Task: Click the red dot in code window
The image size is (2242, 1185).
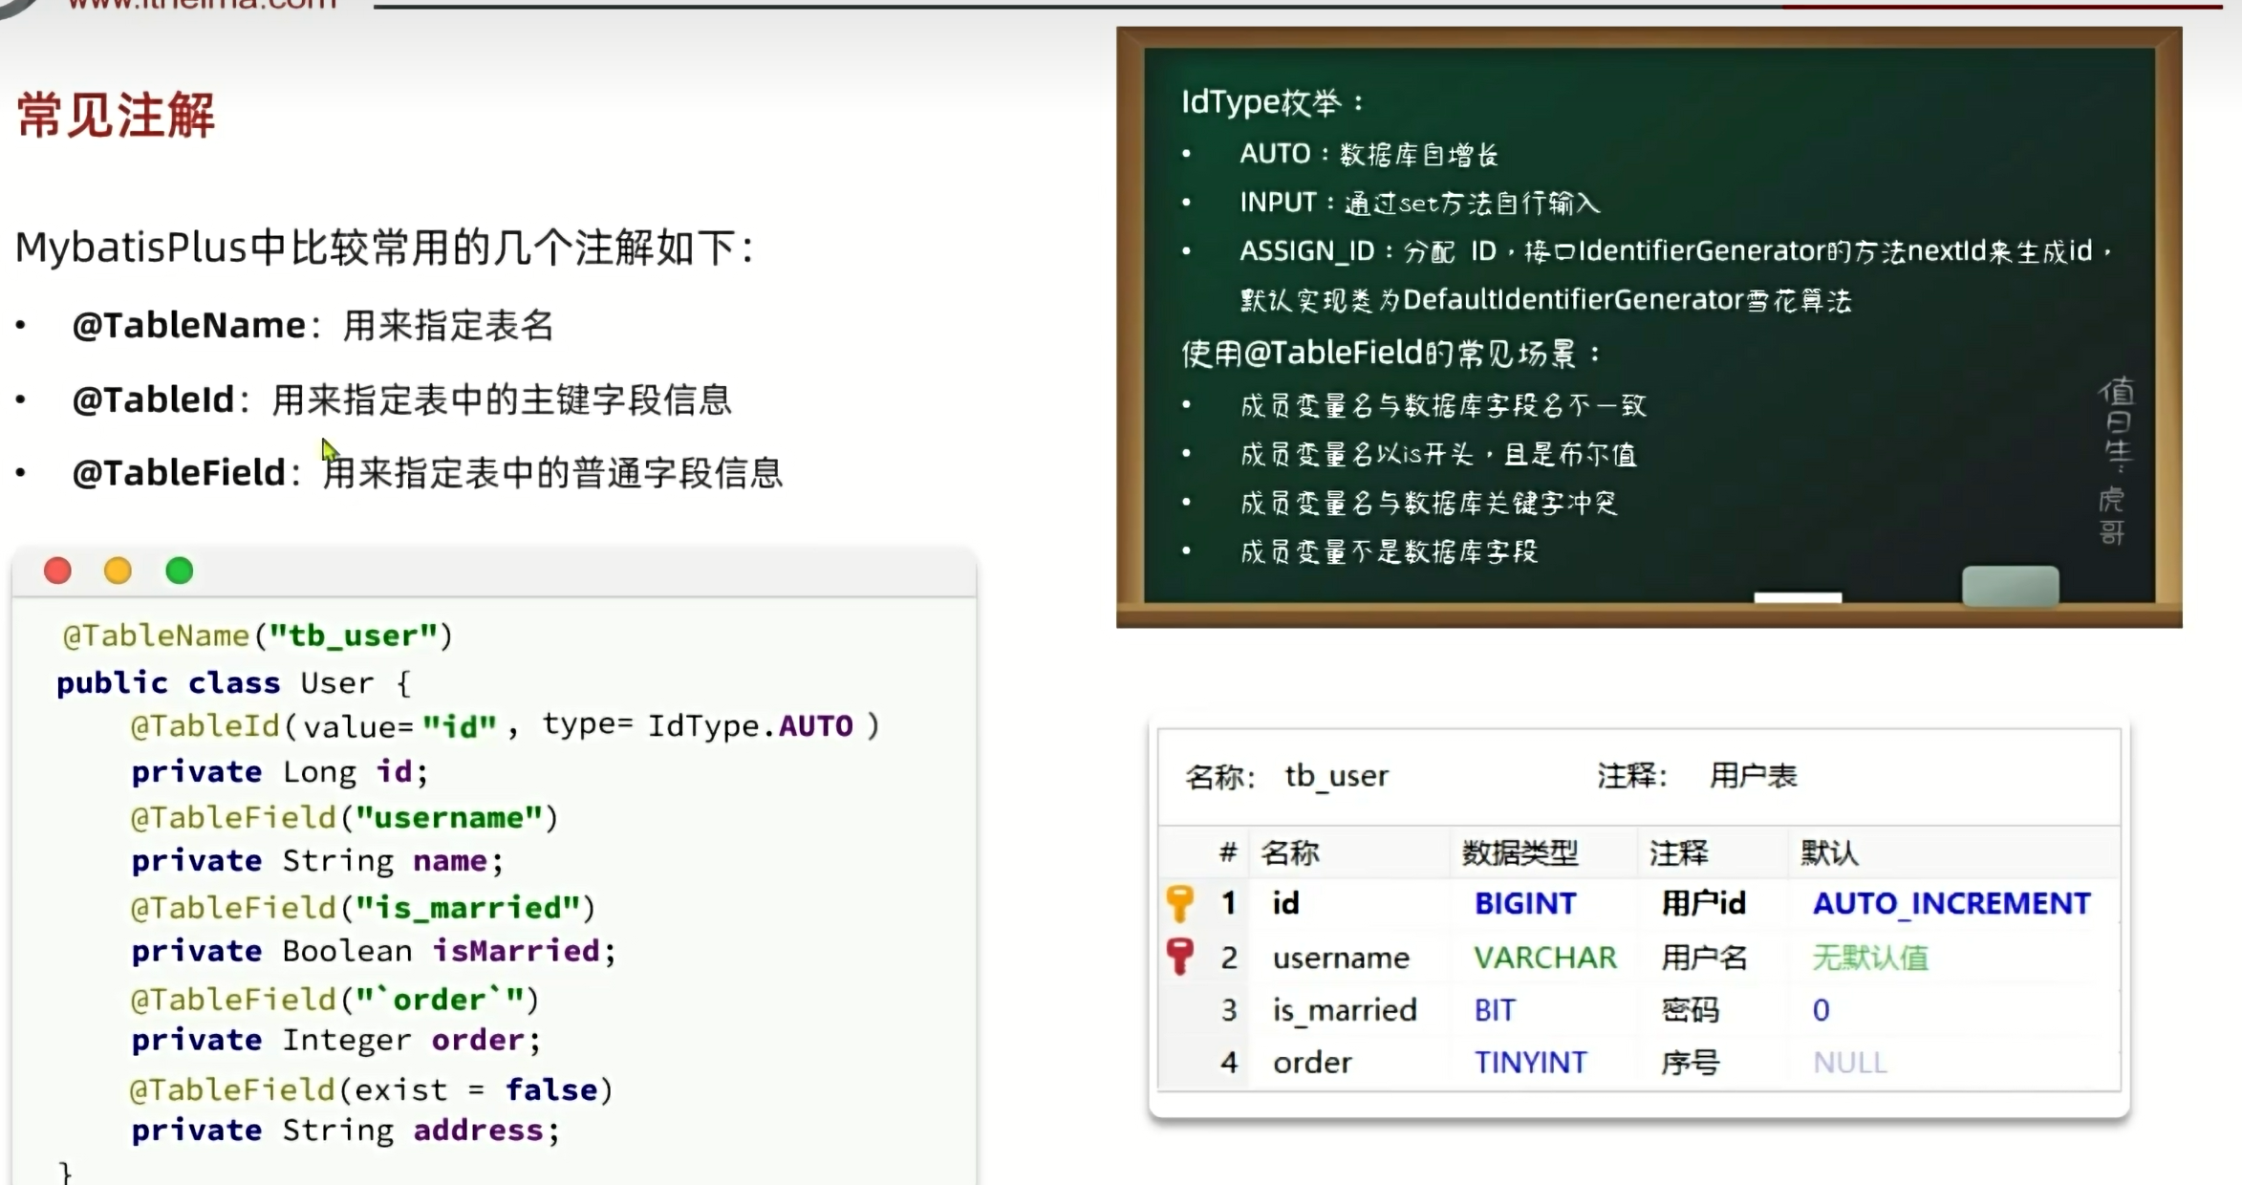Action: [x=57, y=571]
